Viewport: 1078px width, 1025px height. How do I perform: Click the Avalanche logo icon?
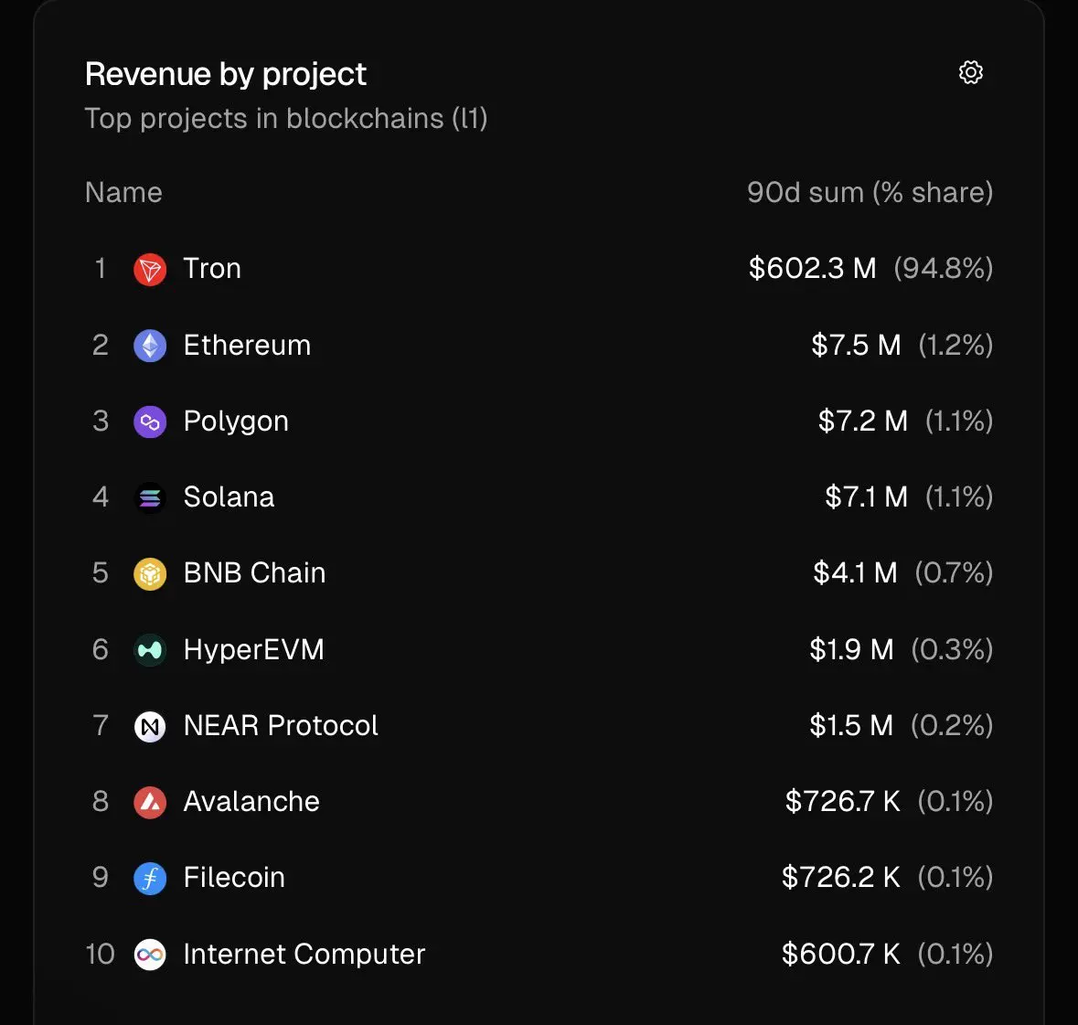click(x=150, y=802)
